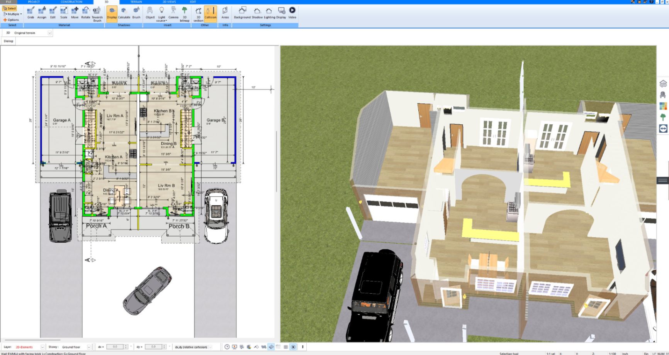The height and width of the screenshot is (355, 669).
Task: Open the Edit material tool
Action: [53, 13]
